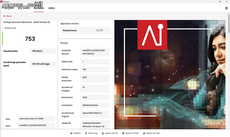This screenshot has height=137, width=230.
Task: Click Export as PDF
Action: [x=130, y=133]
